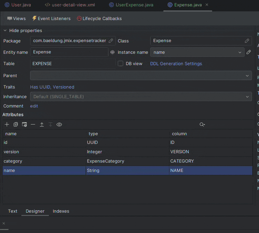Toggle the eye visibility icon in Attributes toolbar

[x=59, y=125]
